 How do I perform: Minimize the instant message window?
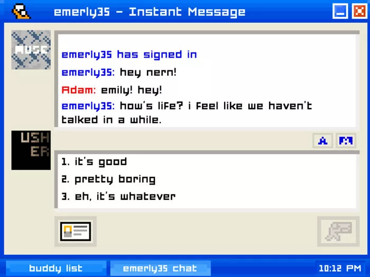[340, 11]
